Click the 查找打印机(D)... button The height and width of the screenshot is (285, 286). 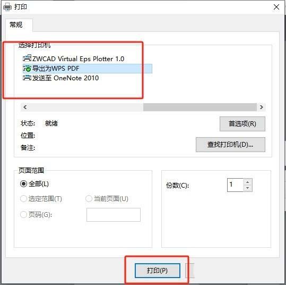click(230, 145)
